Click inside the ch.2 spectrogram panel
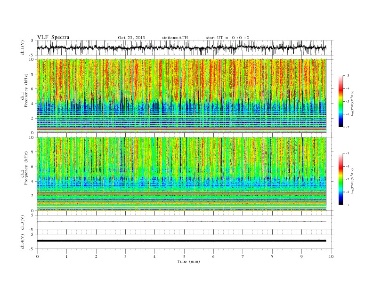 (x=182, y=174)
